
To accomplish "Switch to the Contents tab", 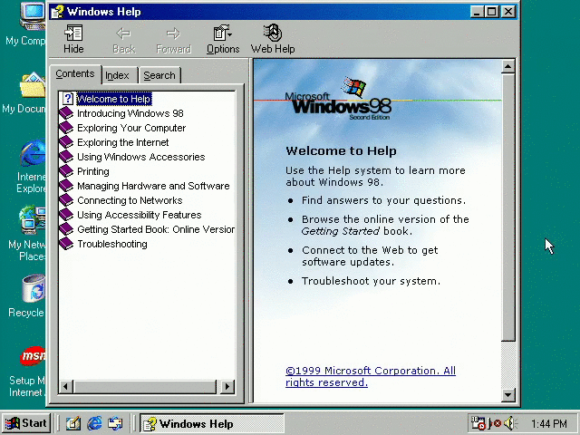I will [75, 74].
